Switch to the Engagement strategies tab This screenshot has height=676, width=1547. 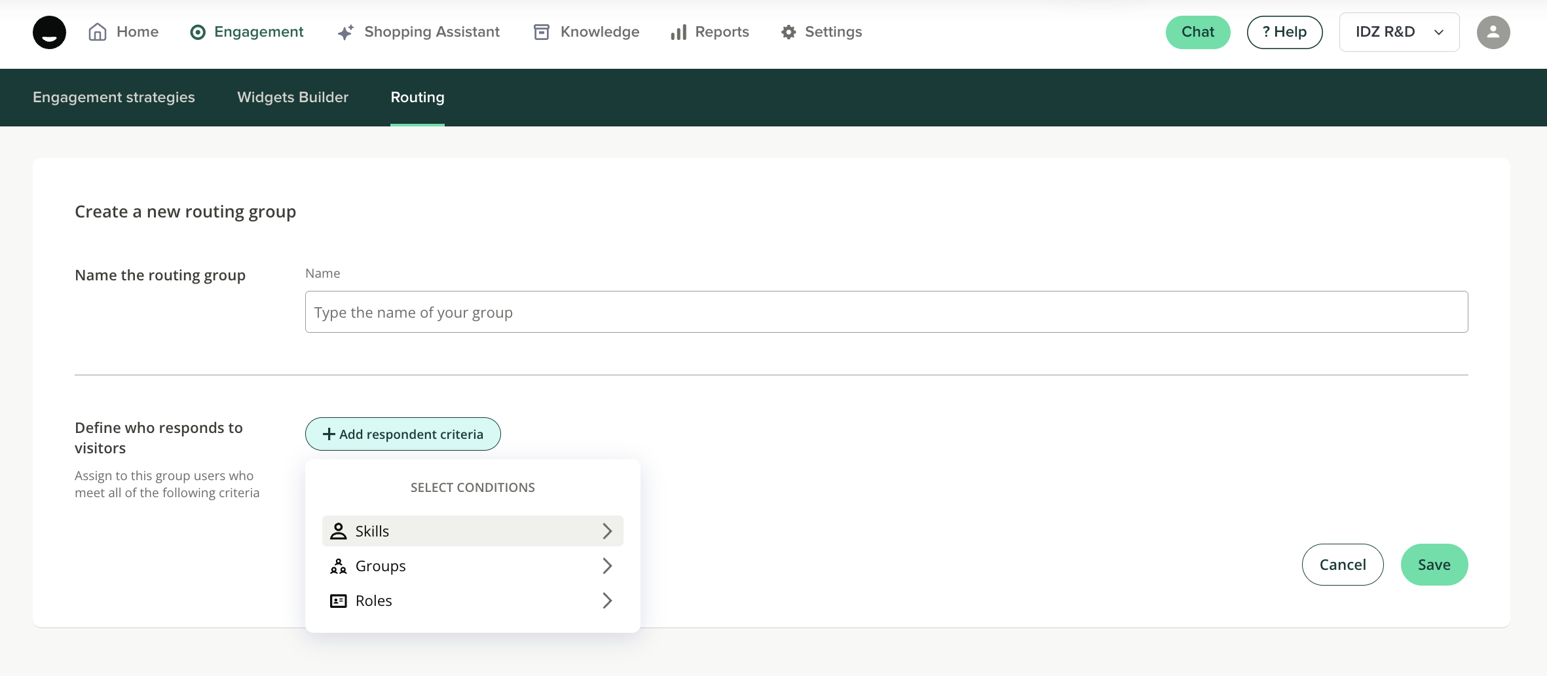114,97
